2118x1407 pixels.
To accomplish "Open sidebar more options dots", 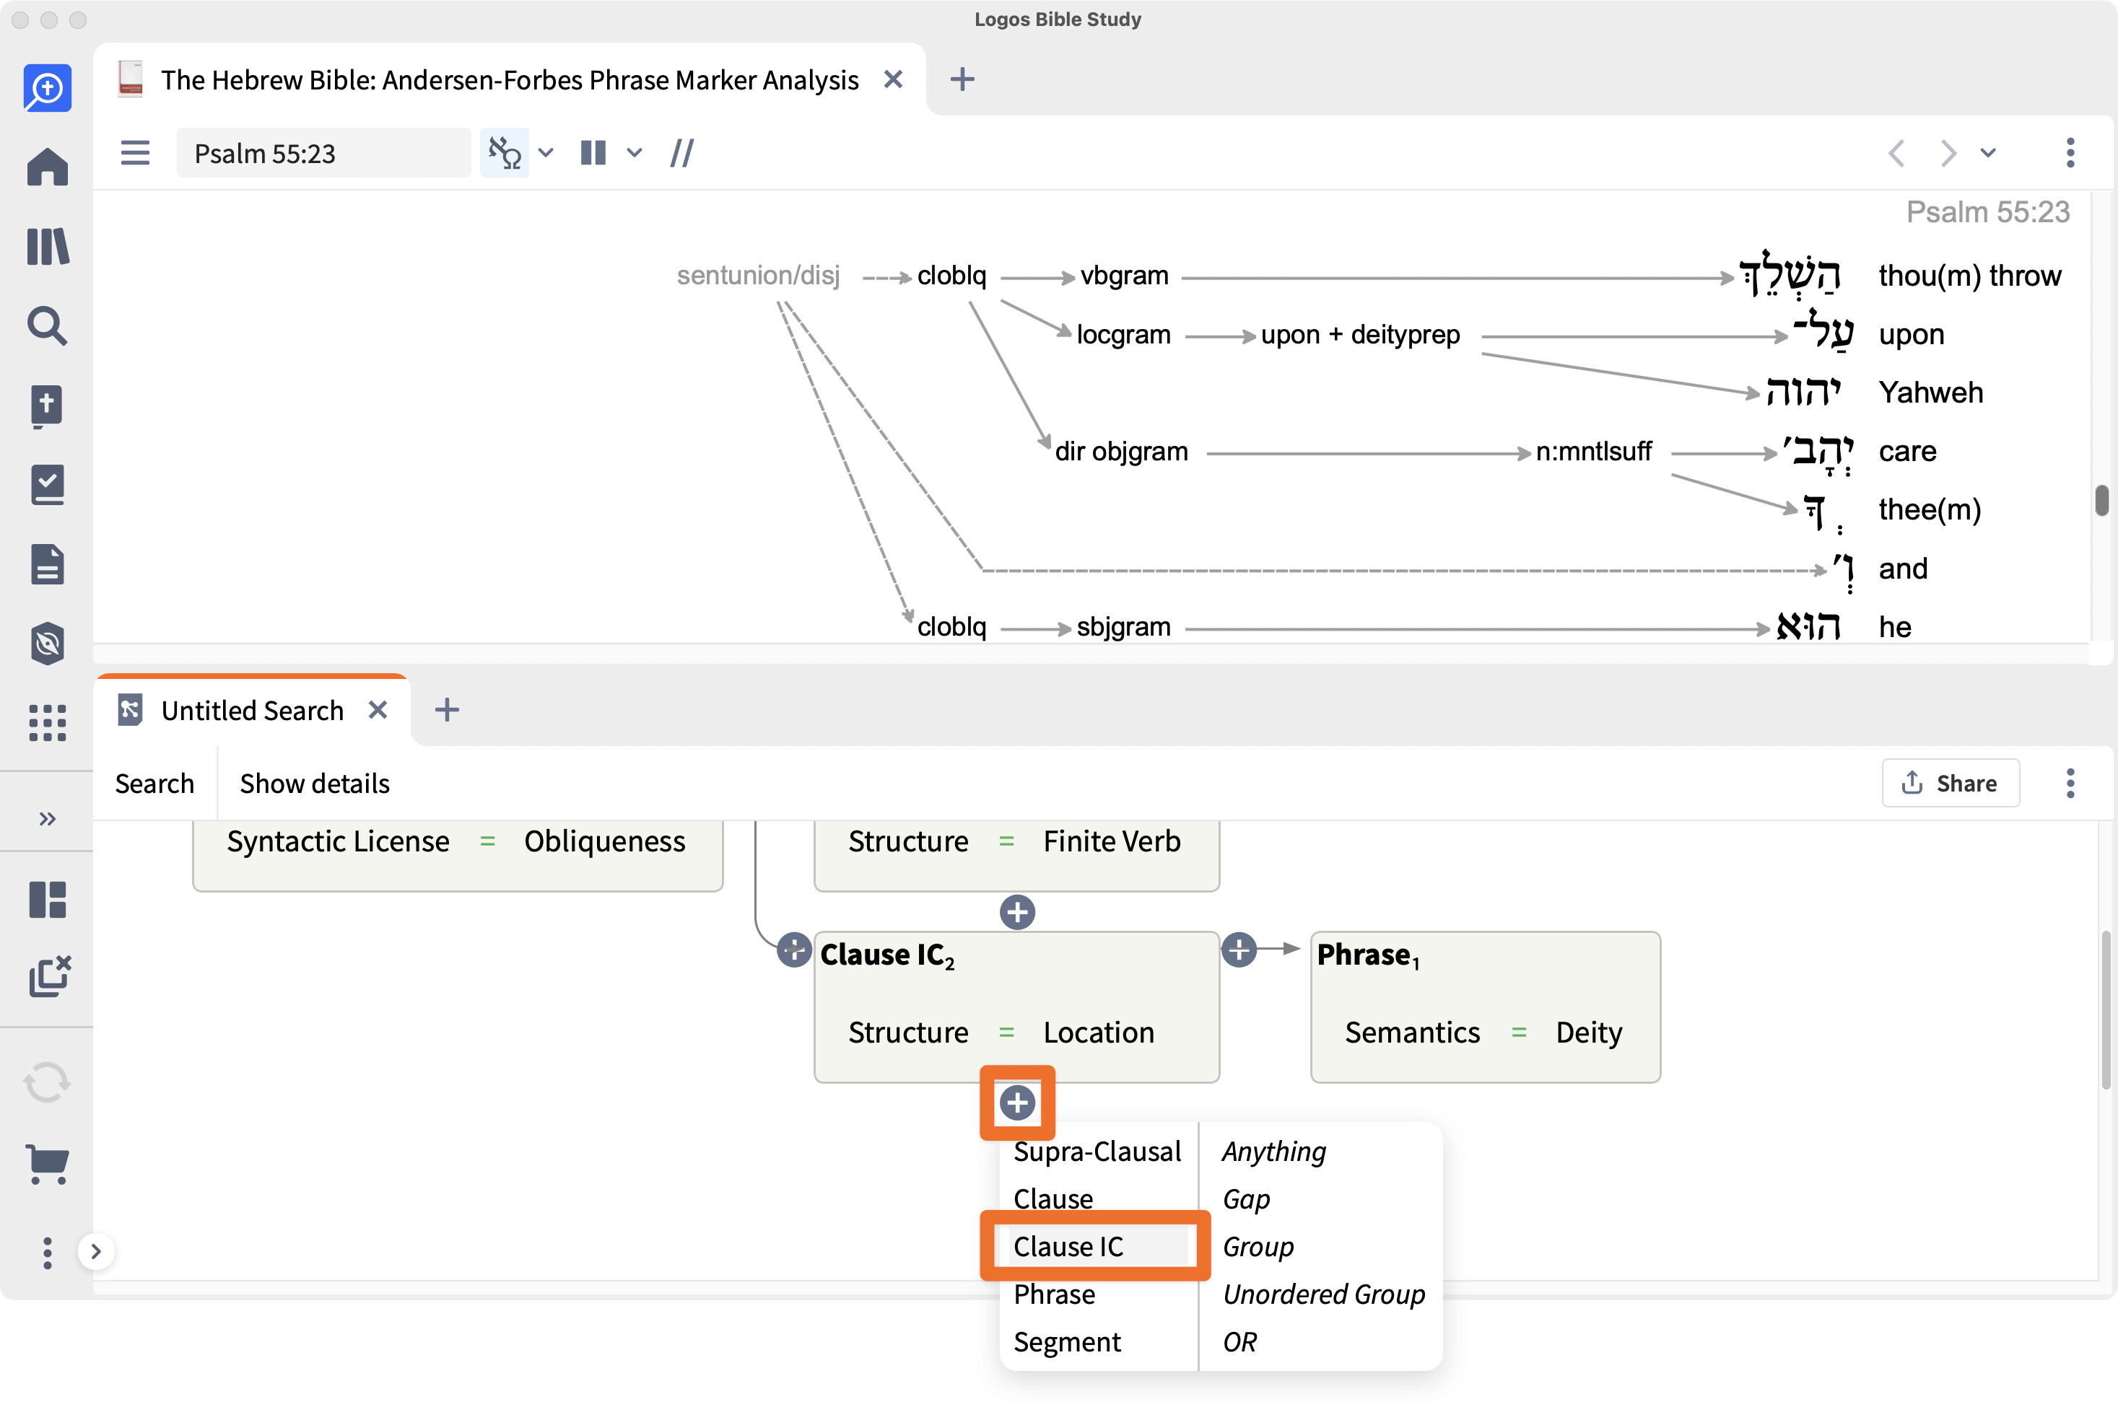I will (47, 1253).
